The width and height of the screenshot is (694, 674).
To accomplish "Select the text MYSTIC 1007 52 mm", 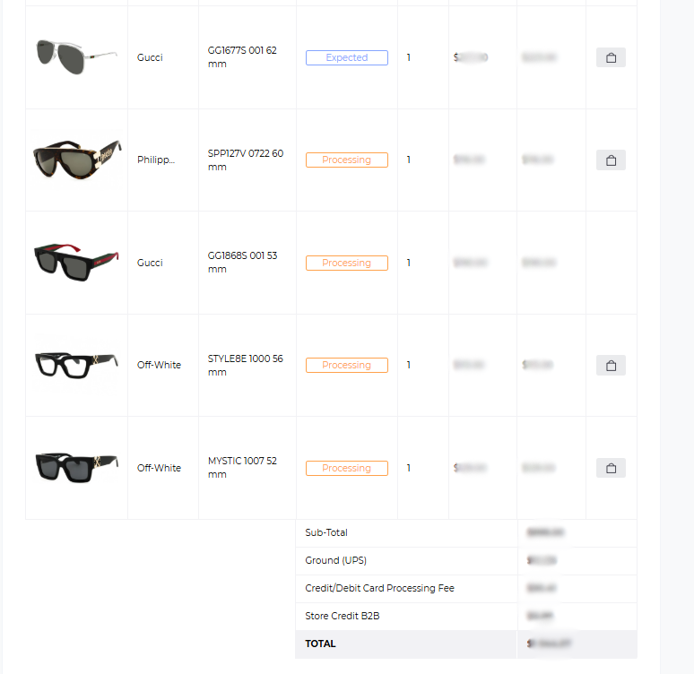I will (242, 467).
